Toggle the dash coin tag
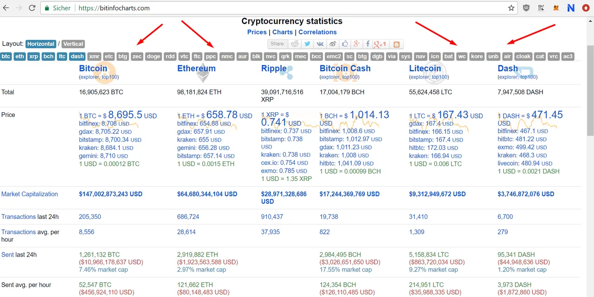The image size is (594, 297). point(77,57)
